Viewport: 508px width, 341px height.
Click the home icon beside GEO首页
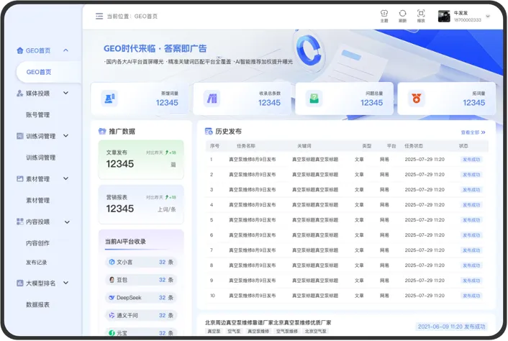click(x=19, y=50)
